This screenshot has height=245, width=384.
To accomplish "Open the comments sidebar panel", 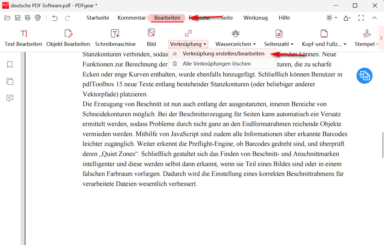I will pos(10,98).
